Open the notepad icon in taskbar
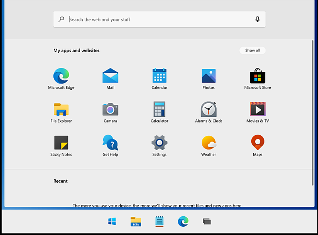318x235 pixels. [x=159, y=222]
